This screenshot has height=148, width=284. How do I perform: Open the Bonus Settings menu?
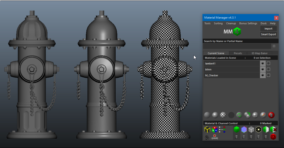(248, 23)
